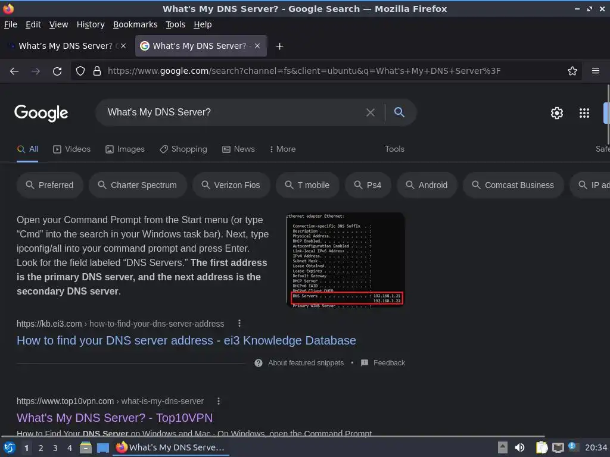Select the T mobile chip

(x=307, y=185)
